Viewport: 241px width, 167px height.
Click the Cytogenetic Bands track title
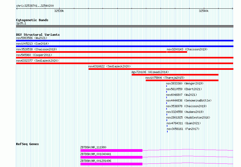point(32,20)
